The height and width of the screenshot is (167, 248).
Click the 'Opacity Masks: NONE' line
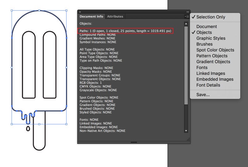click(x=96, y=71)
